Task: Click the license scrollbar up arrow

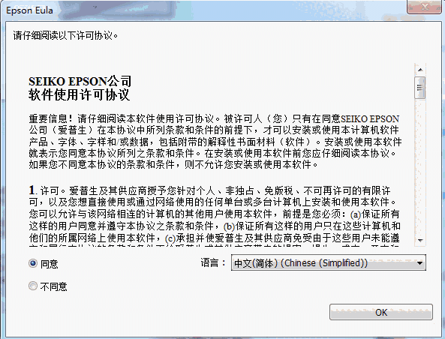Action: [x=420, y=70]
